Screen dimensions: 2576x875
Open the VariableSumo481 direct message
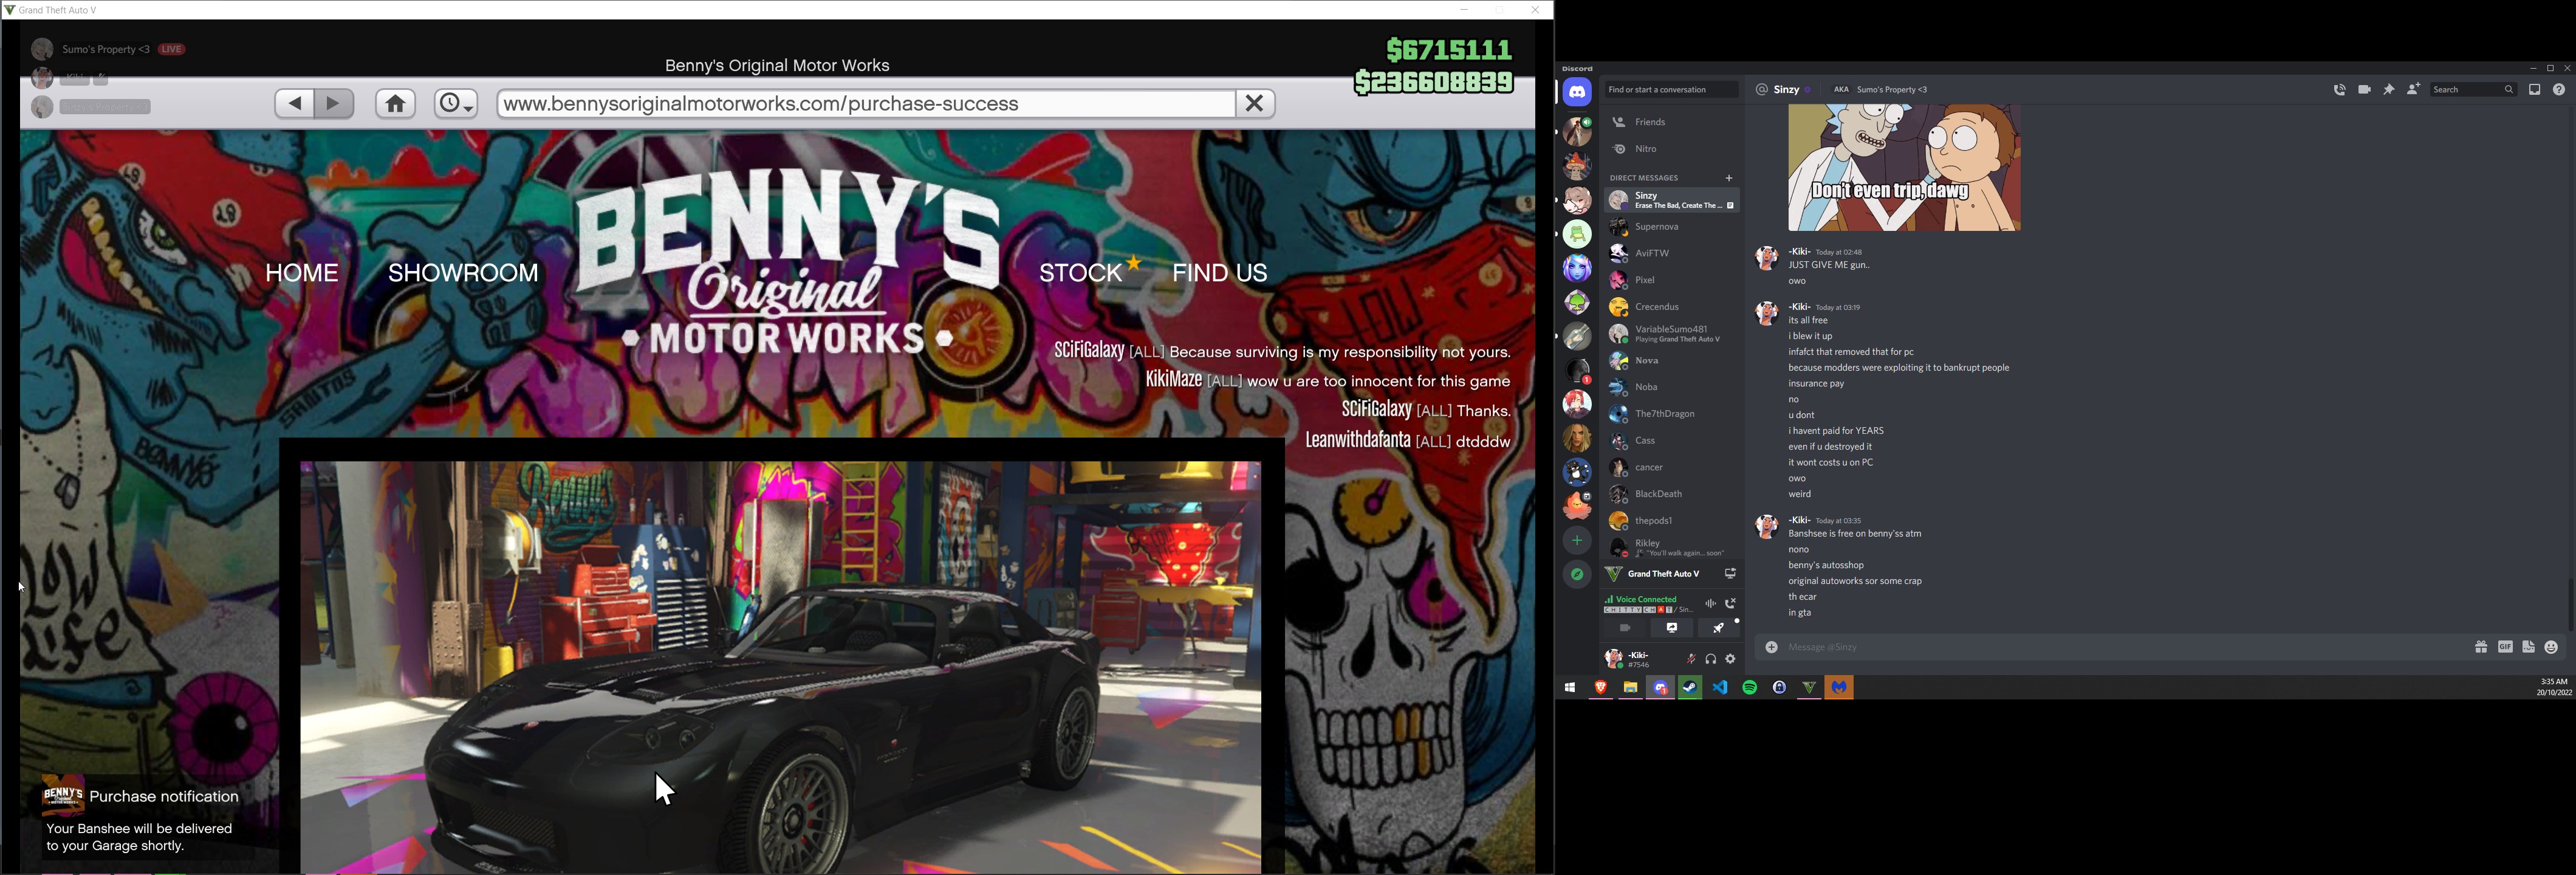click(1671, 334)
